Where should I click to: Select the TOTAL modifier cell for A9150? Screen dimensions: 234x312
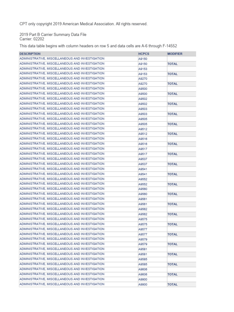point(172,64)
